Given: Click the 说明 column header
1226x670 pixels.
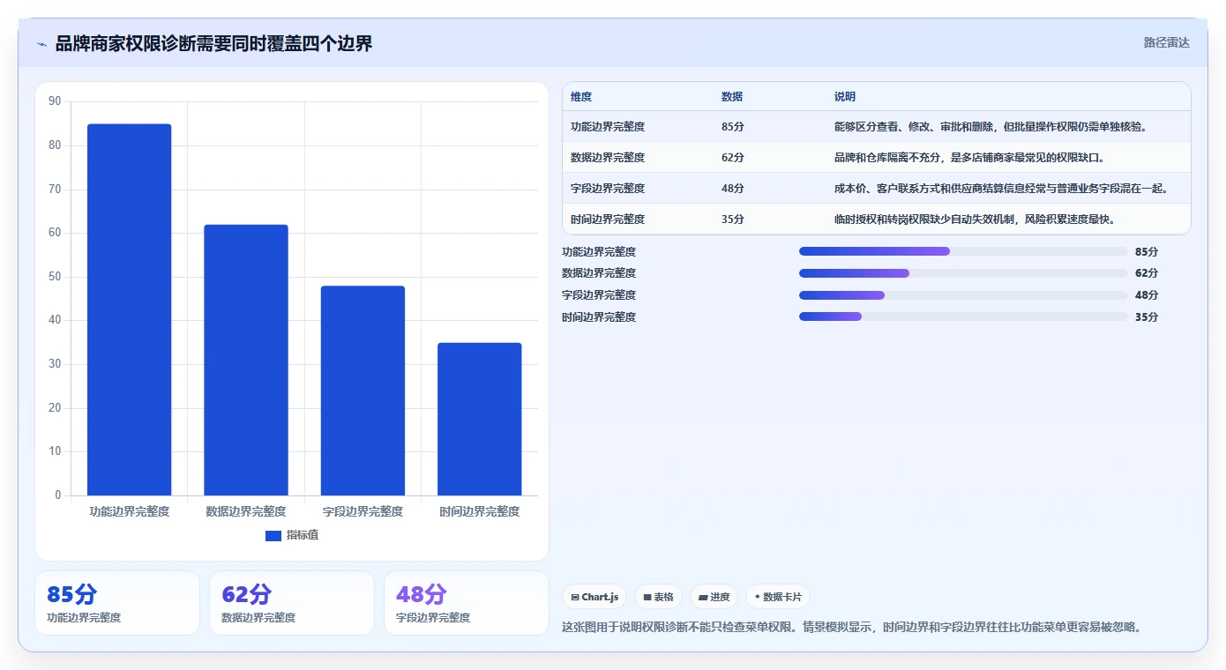Looking at the screenshot, I should 845,97.
